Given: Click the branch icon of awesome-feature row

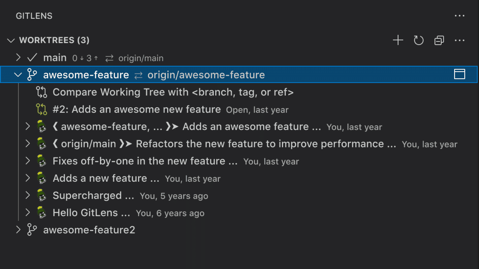Looking at the screenshot, I should click(x=32, y=74).
